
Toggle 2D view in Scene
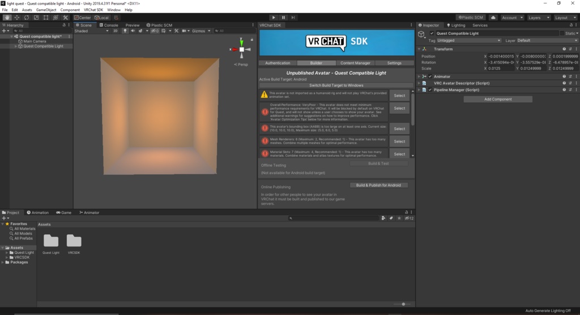tap(116, 31)
